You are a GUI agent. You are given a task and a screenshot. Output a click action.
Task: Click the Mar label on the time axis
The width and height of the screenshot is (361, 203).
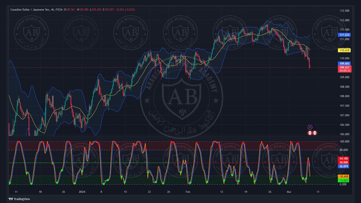(289, 192)
